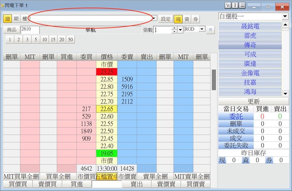Viewport: 292px width, 191px height.
Task: Click the list icon beside the help icon
Action: click(x=242, y=6)
